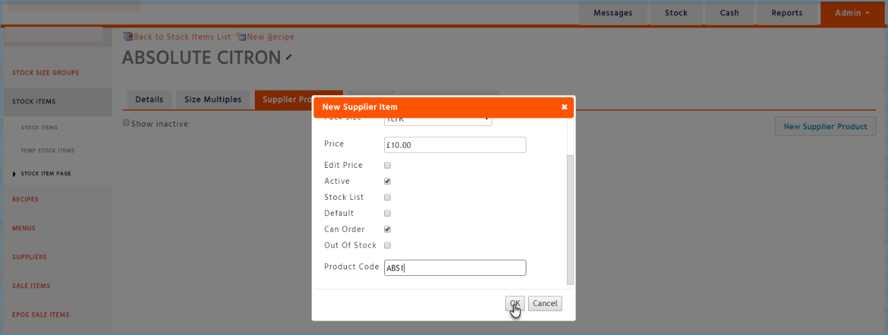Uncheck the Active checkbox
This screenshot has height=335, width=888.
387,181
